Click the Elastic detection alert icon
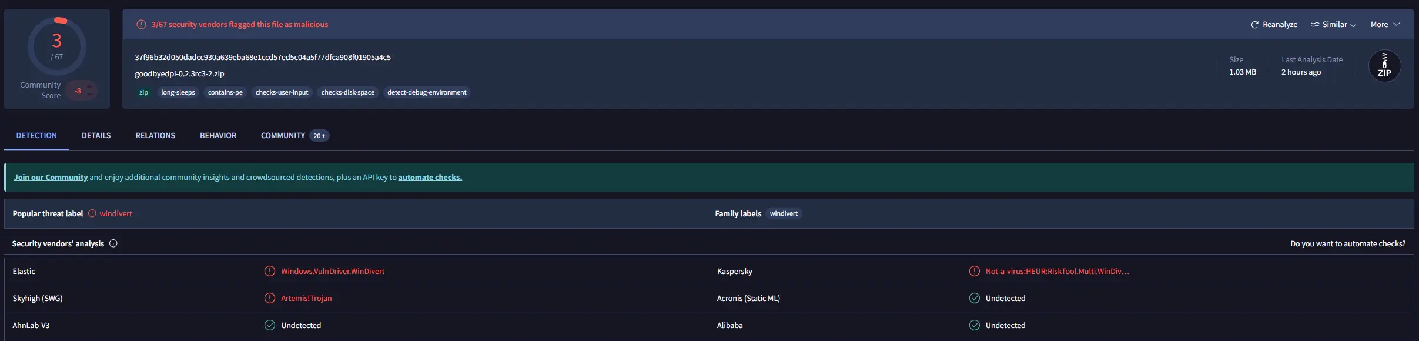Screen dimensions: 1419x341 [x=270, y=272]
